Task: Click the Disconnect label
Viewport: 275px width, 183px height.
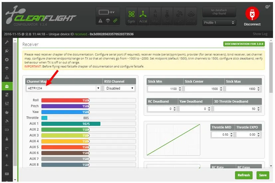Action: tap(252, 24)
